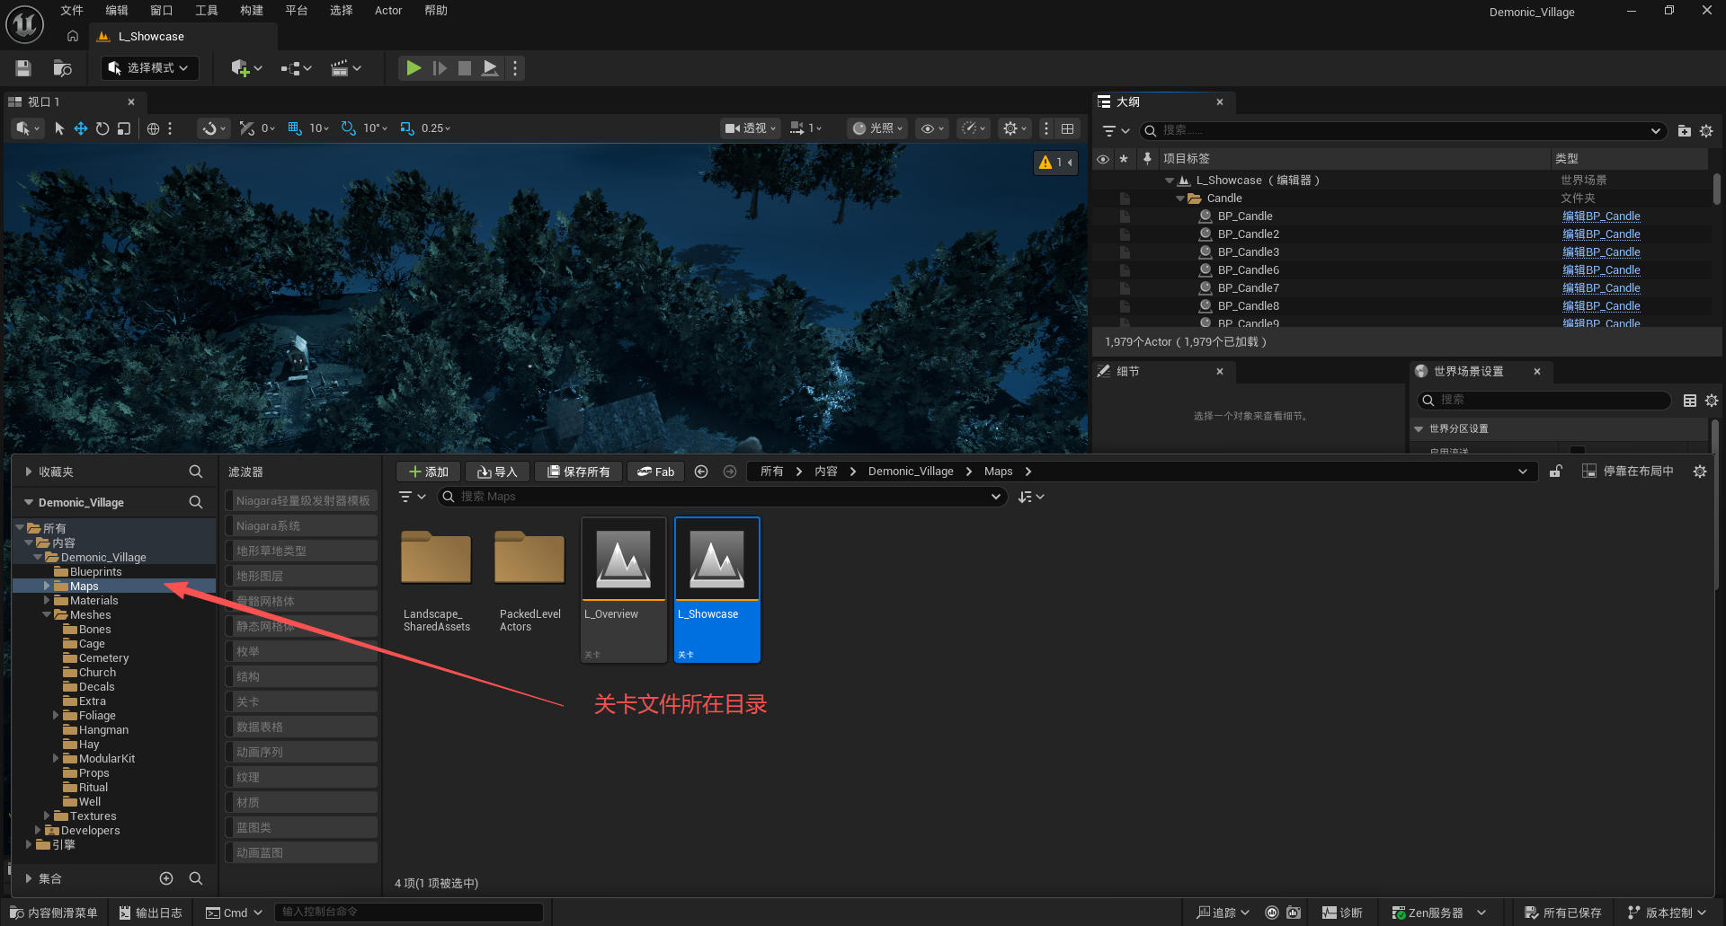Open the outliner settings gear icon

[1706, 131]
